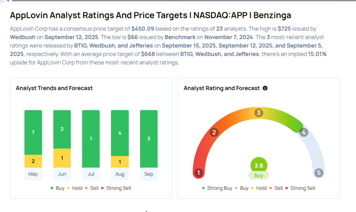This screenshot has width=356, height=212.
Task: Click gauge marker number 4
Action: coord(304,132)
